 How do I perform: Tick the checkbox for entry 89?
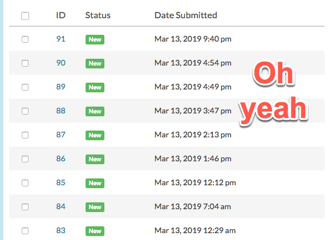(x=25, y=87)
